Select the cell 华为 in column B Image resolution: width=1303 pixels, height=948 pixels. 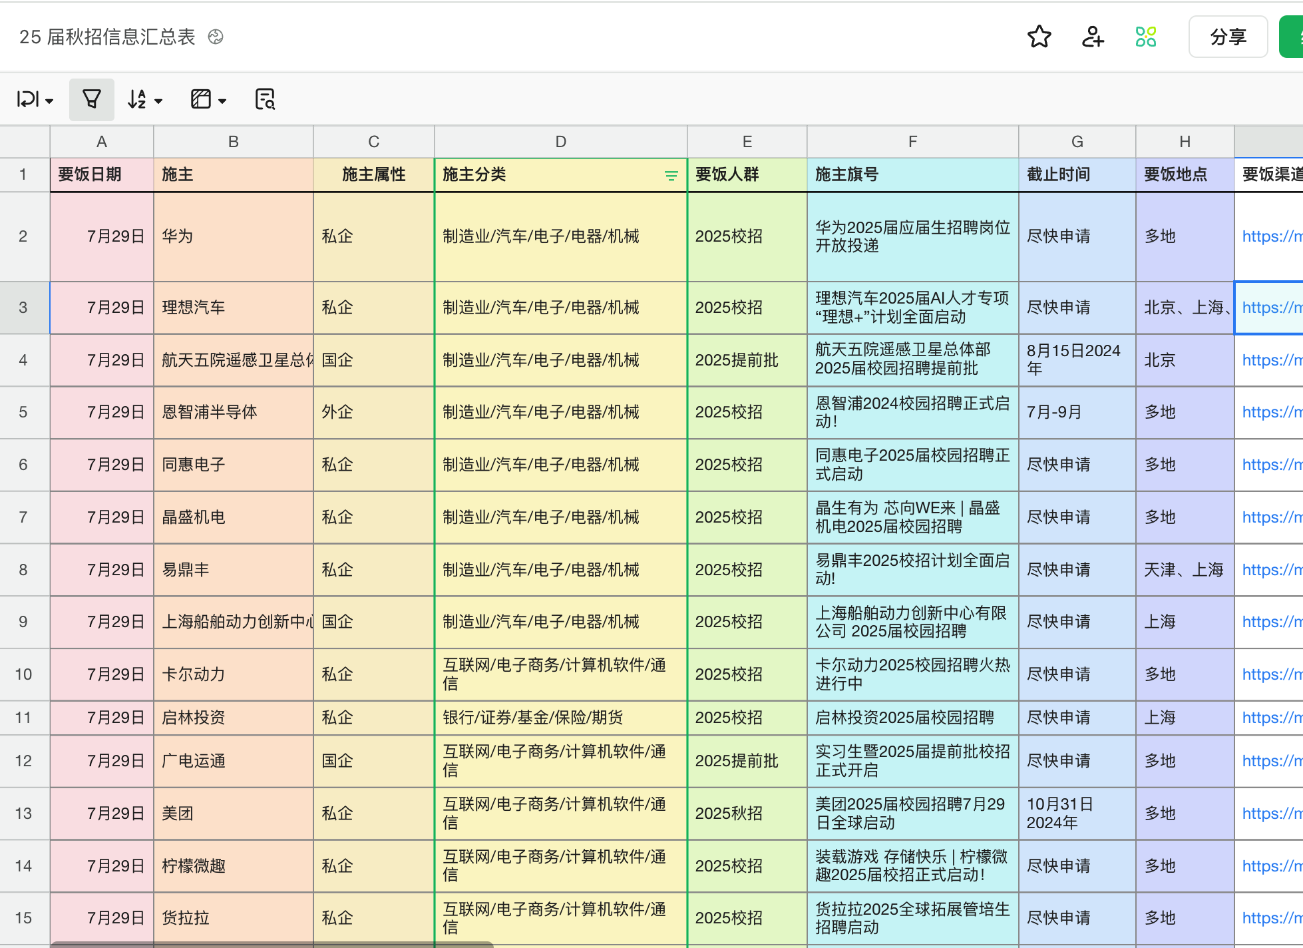click(234, 236)
